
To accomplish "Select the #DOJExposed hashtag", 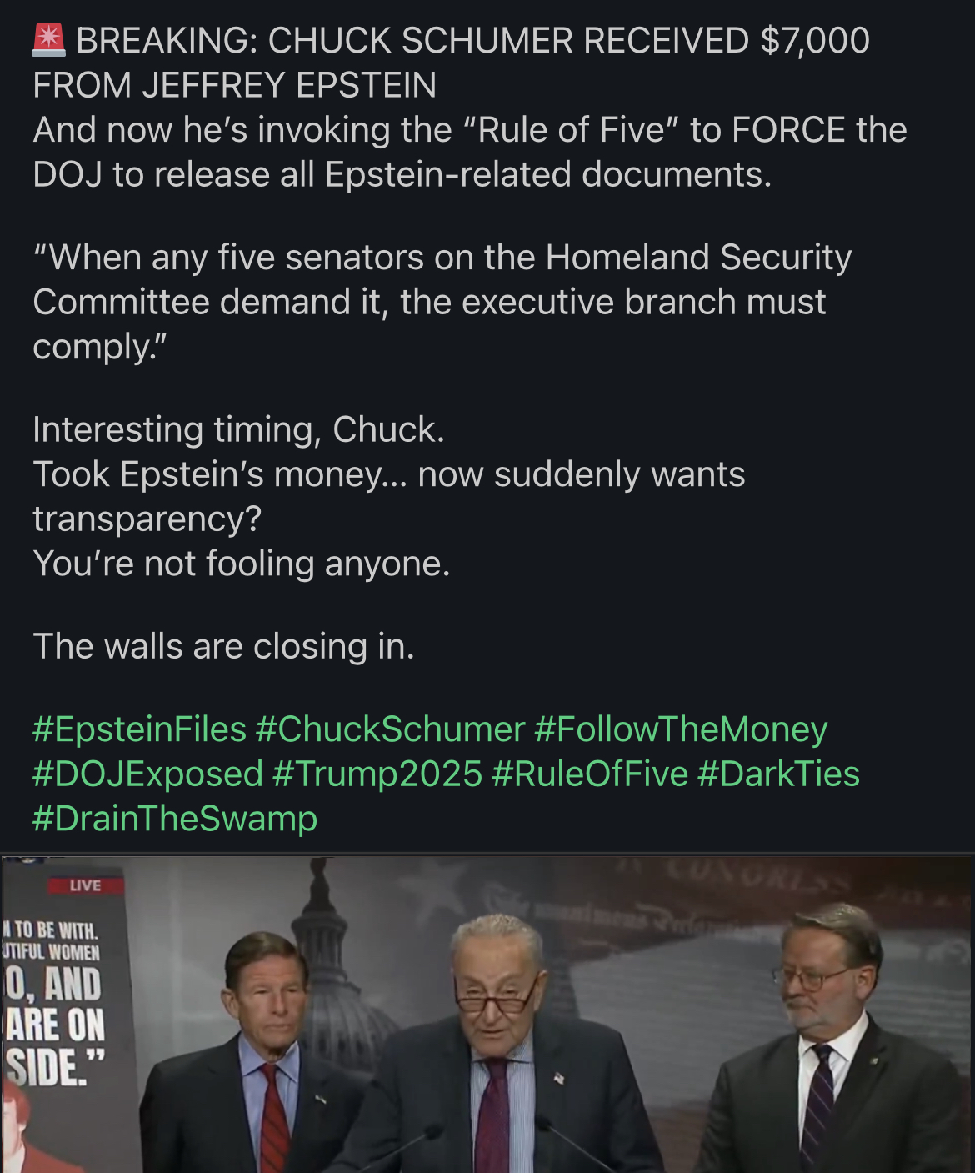I will (147, 774).
